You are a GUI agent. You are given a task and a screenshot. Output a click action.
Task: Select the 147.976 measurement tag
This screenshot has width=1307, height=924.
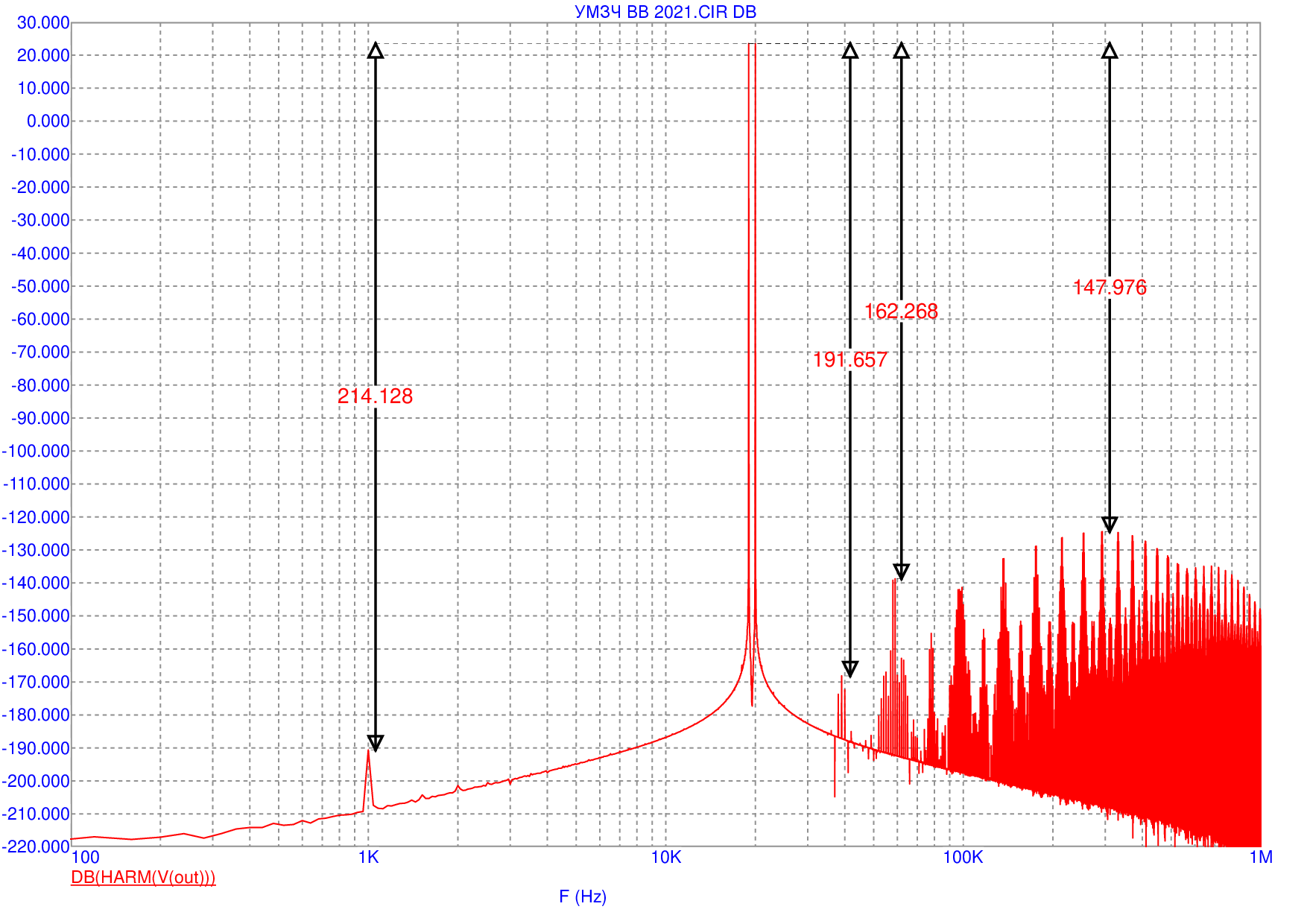[x=1110, y=288]
